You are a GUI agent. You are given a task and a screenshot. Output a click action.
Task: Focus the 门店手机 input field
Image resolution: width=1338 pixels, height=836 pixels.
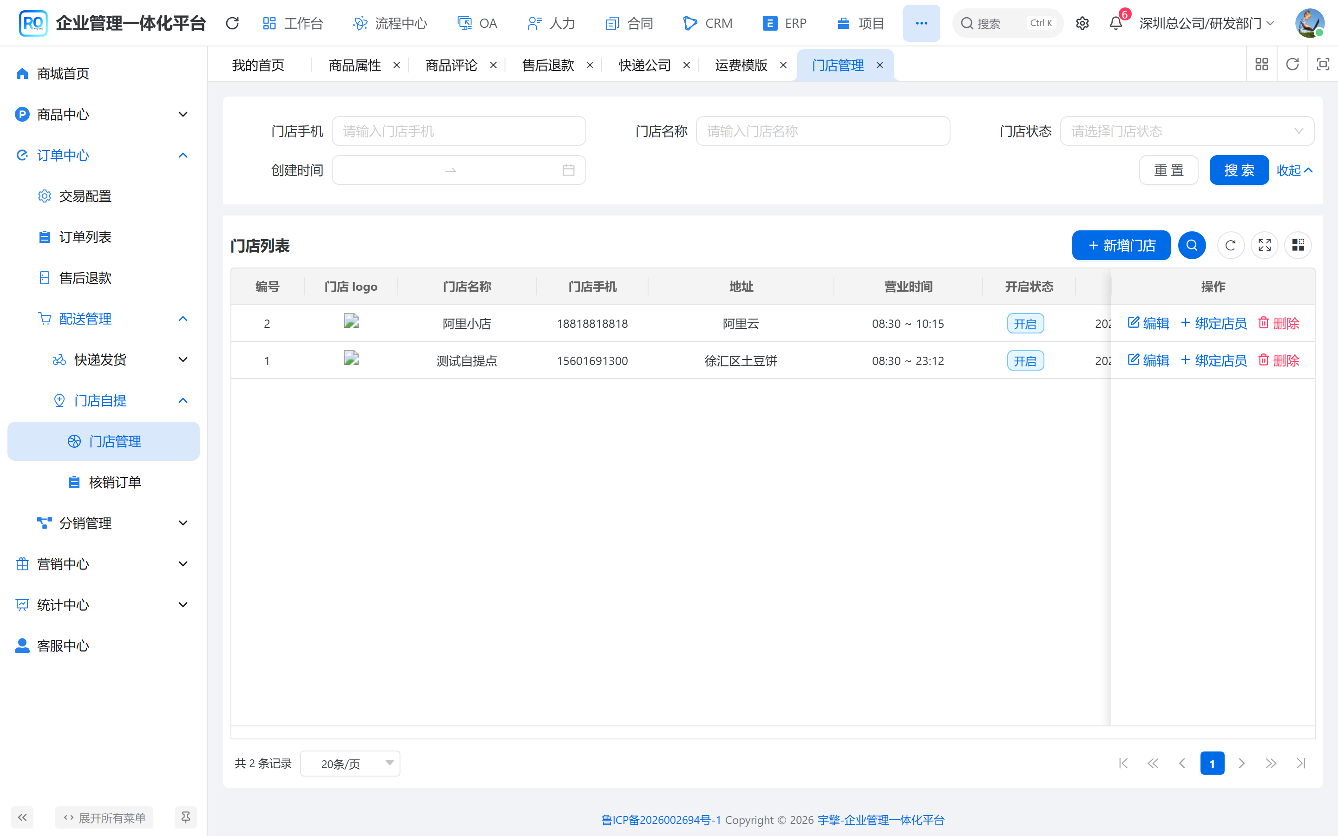point(459,131)
